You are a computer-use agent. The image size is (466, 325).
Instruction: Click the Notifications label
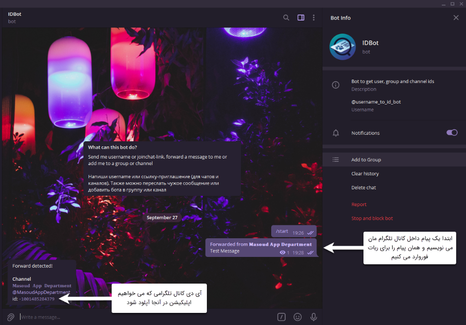pyautogui.click(x=365, y=133)
